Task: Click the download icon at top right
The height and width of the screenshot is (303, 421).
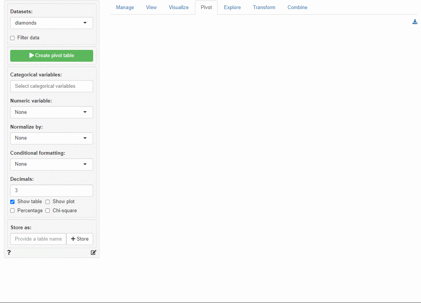Action: [415, 22]
